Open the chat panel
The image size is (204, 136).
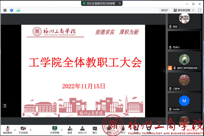[x=95, y=129]
